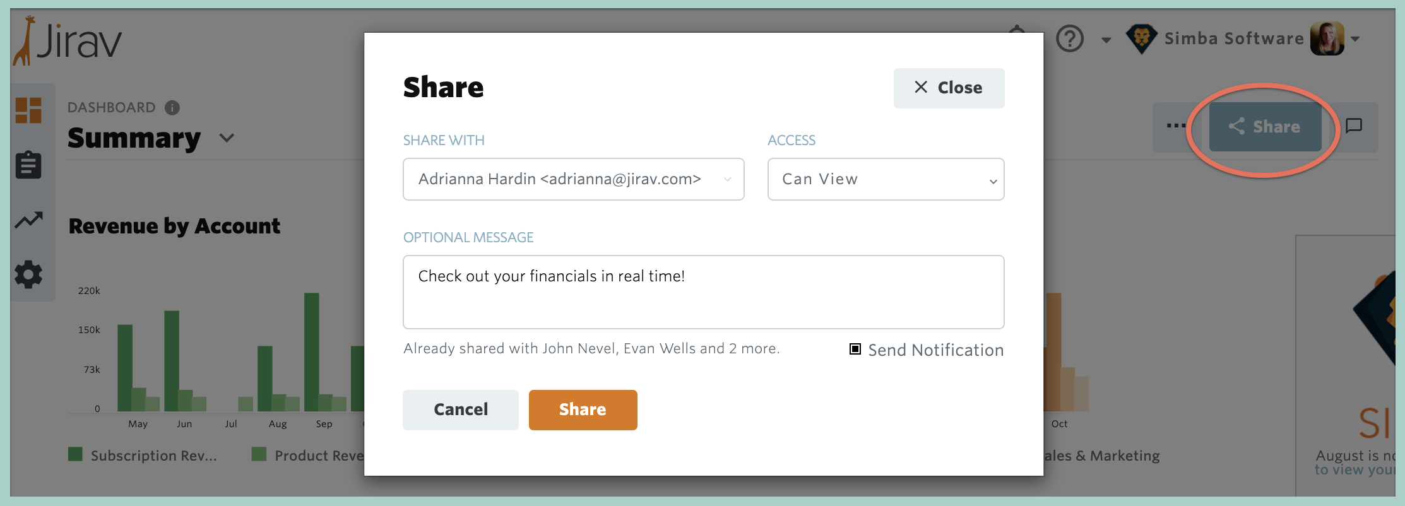
Task: Click into the Optional Message text box
Action: [703, 292]
